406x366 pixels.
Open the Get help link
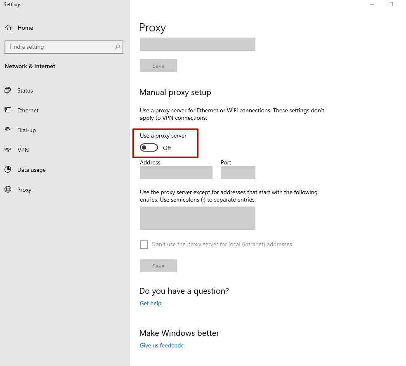coord(151,303)
